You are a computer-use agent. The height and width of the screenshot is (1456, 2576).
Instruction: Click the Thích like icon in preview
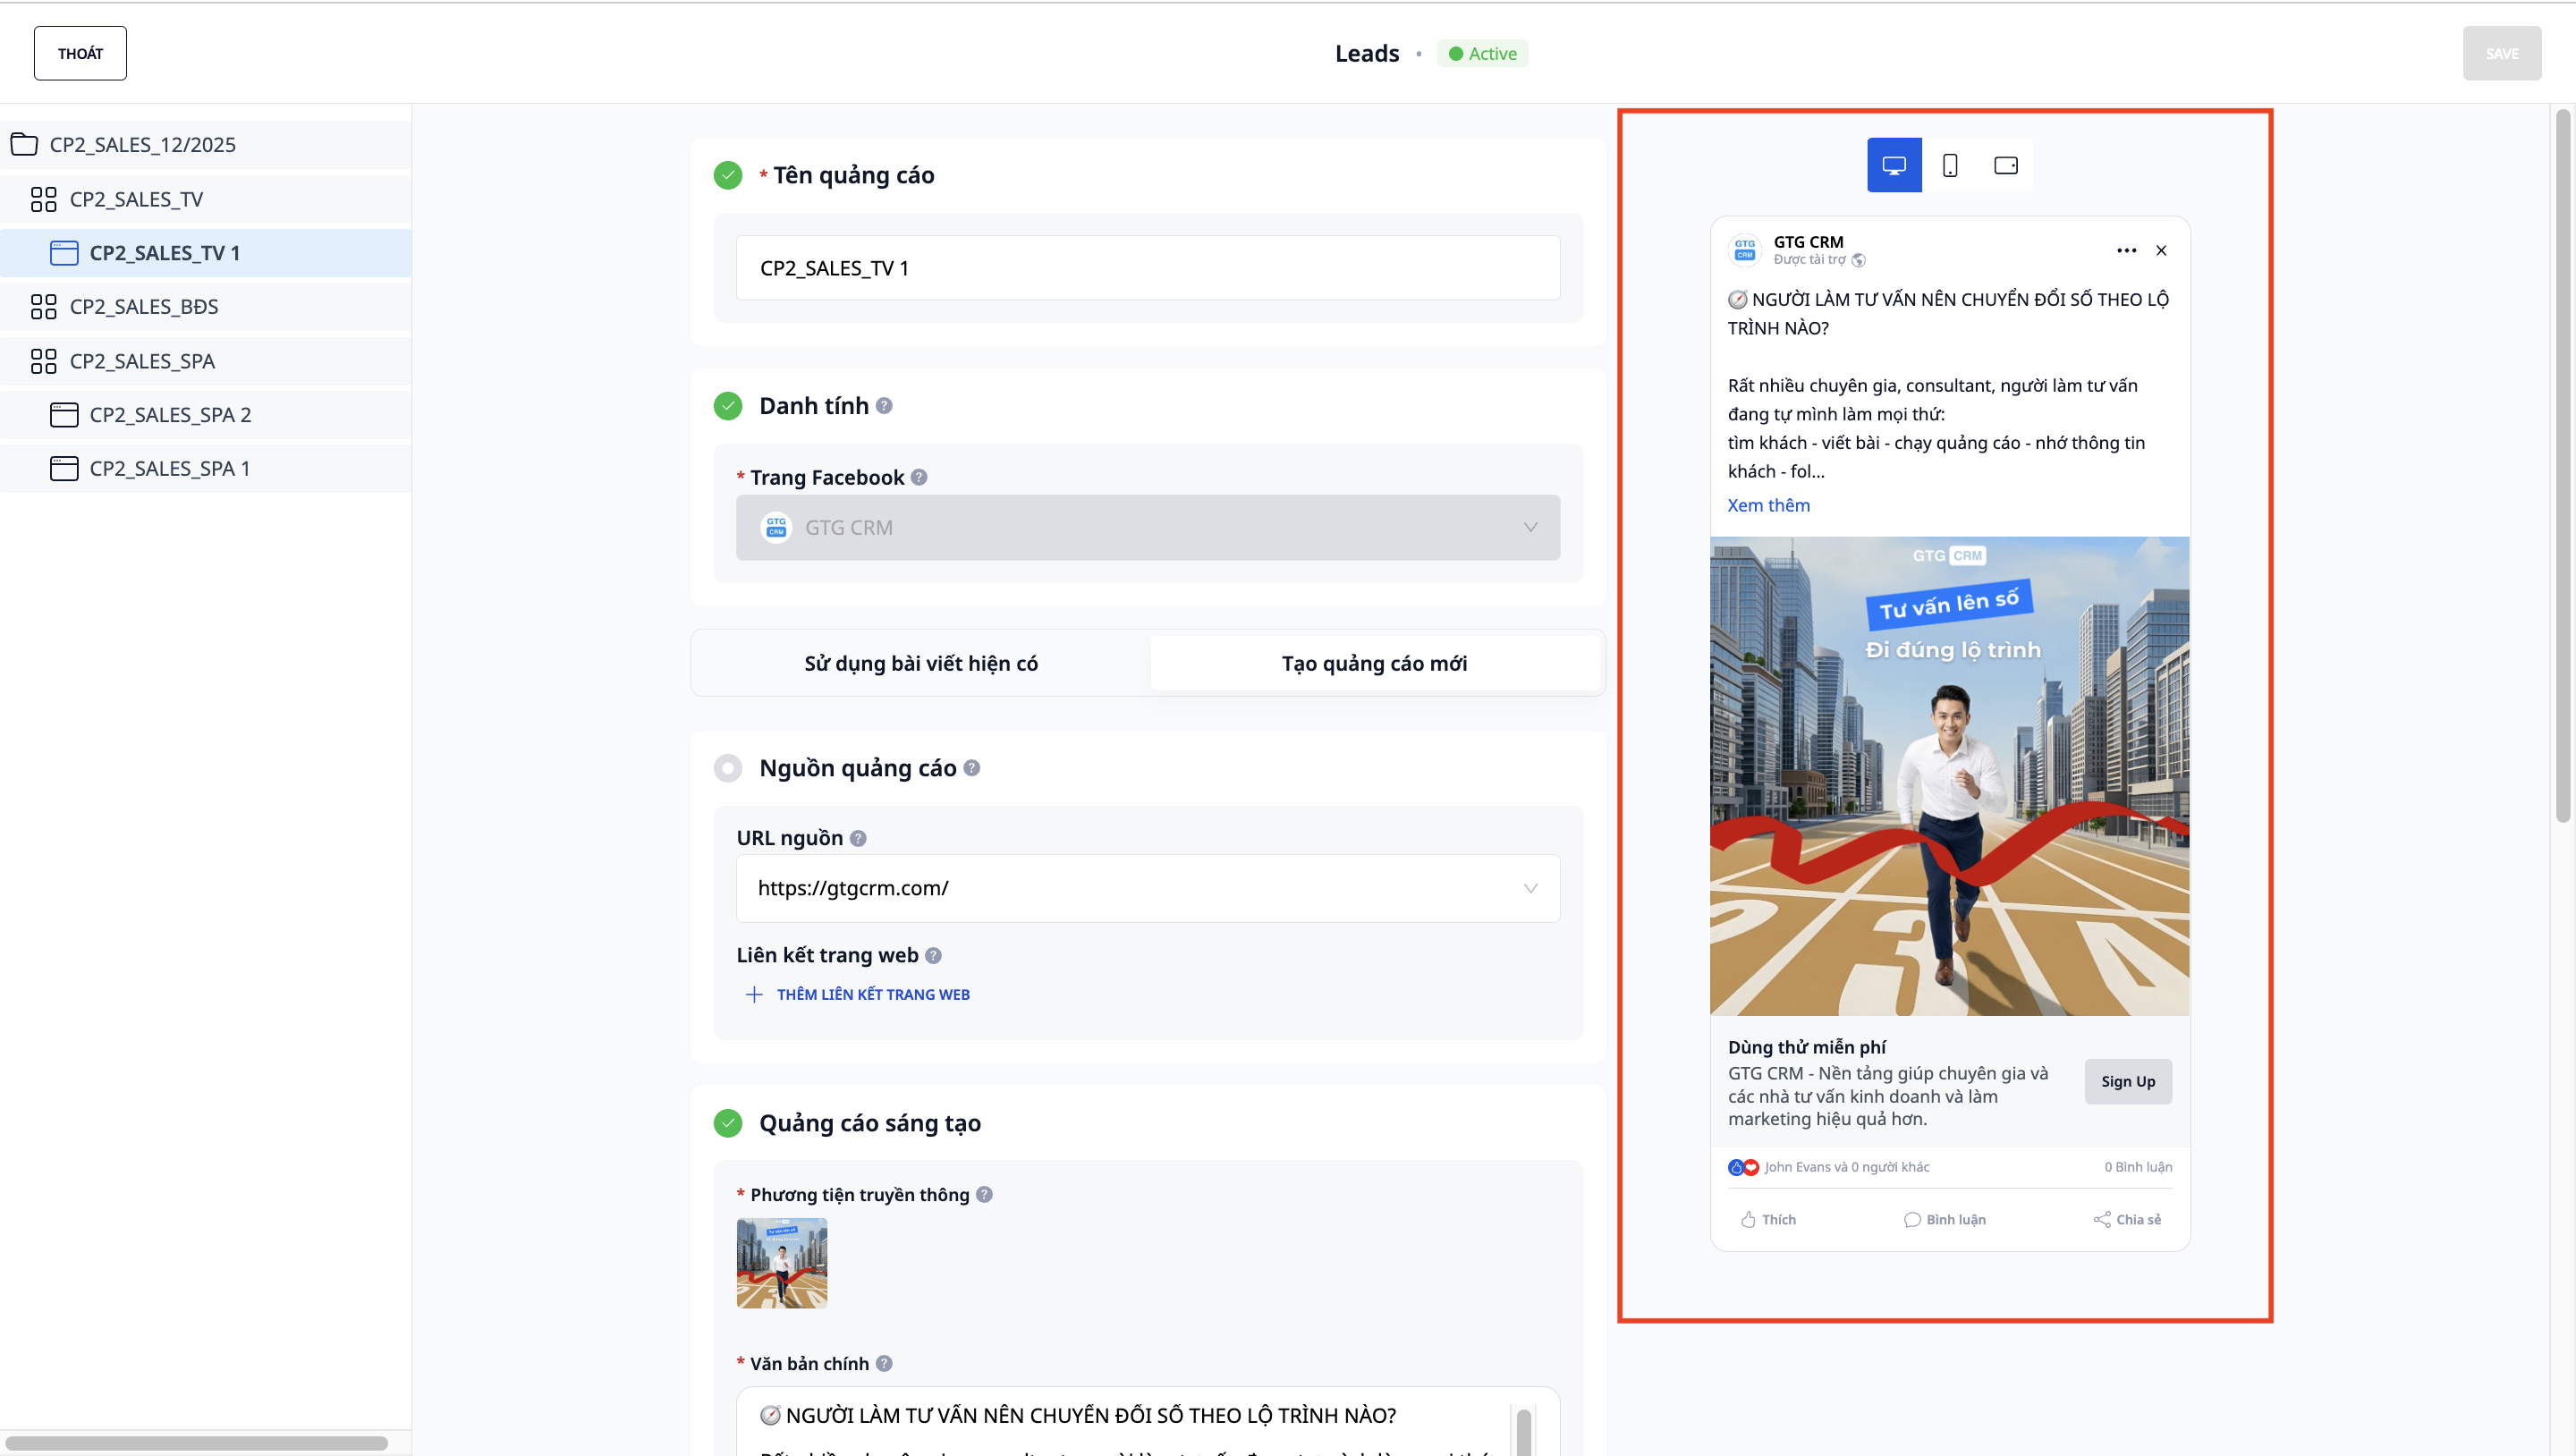[1748, 1219]
